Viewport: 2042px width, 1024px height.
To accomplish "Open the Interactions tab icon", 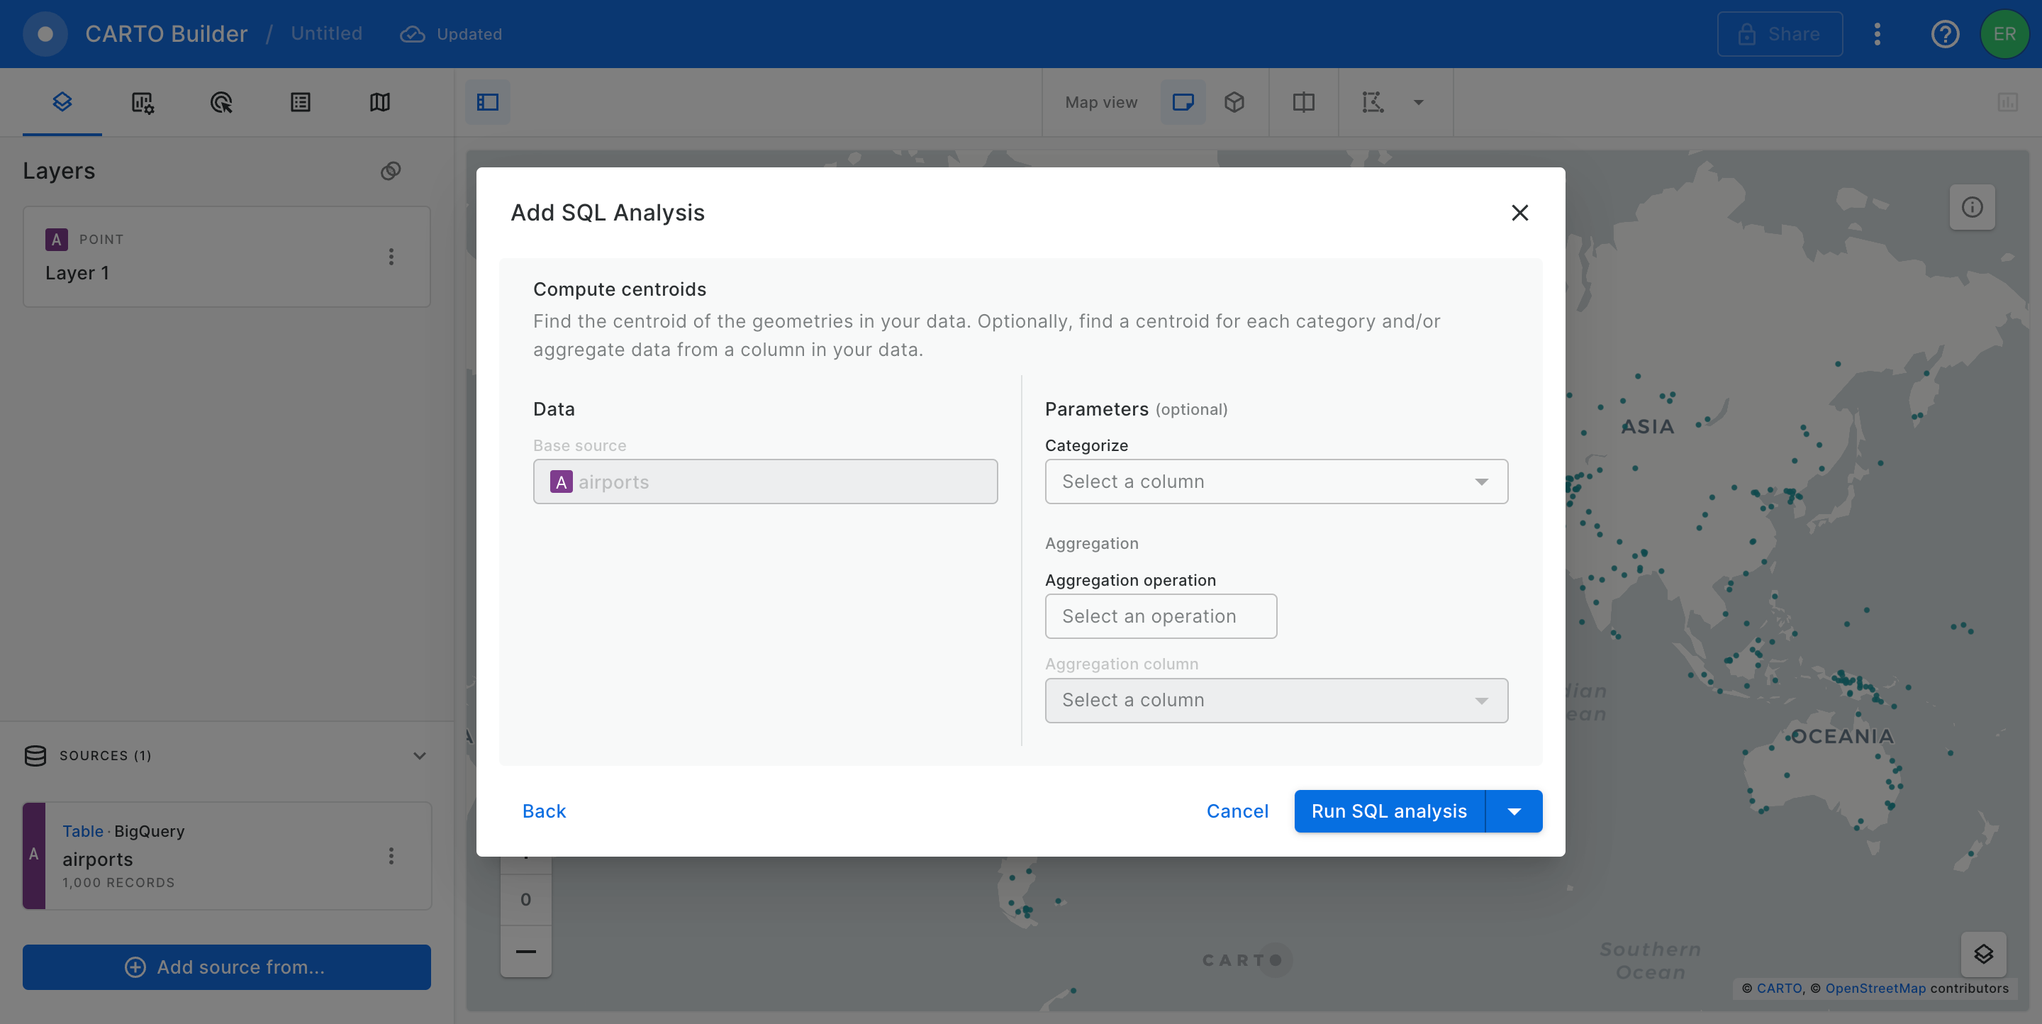I will (x=221, y=102).
